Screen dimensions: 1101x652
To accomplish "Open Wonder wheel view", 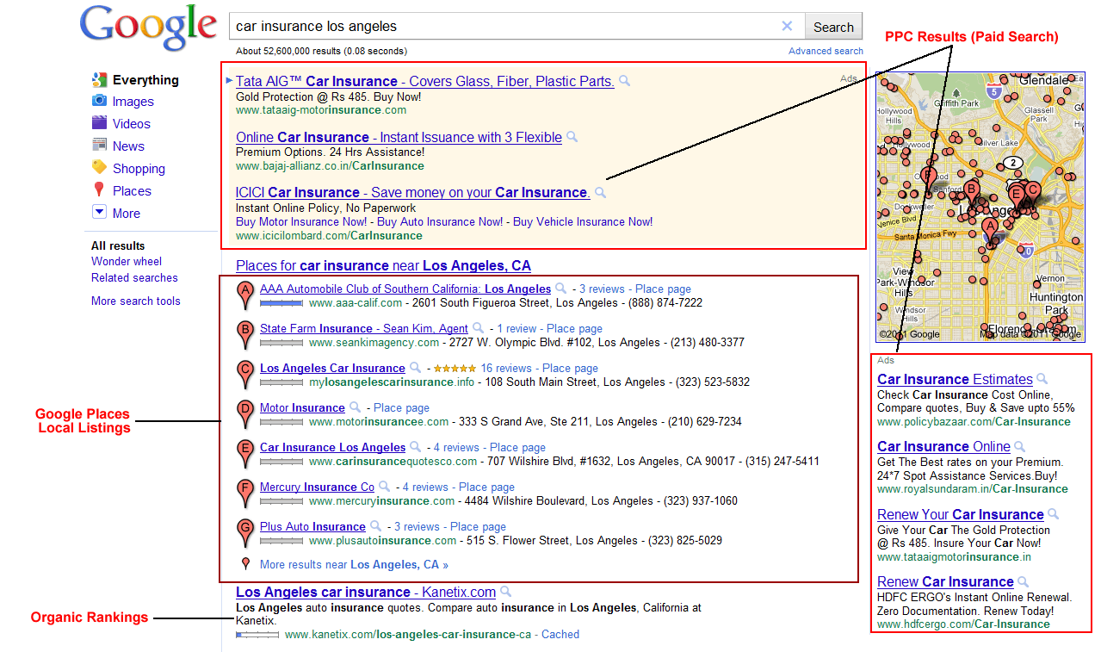I will [x=127, y=261].
